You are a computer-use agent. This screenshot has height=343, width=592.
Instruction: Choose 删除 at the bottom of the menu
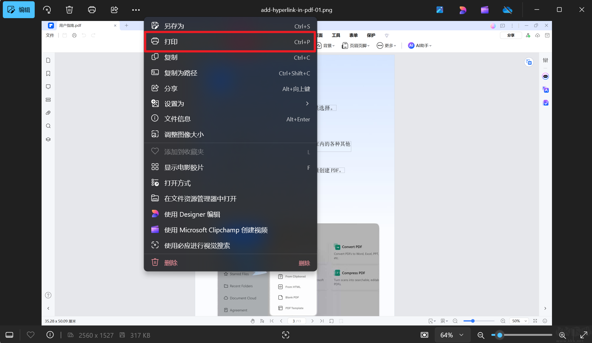tap(171, 263)
